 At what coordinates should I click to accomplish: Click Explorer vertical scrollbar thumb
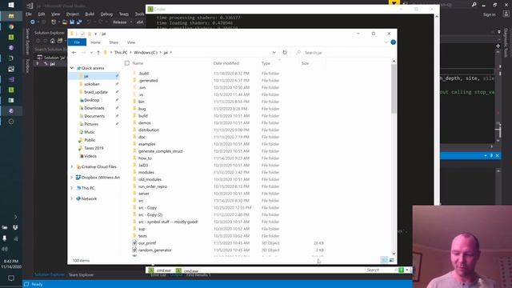coord(394,88)
